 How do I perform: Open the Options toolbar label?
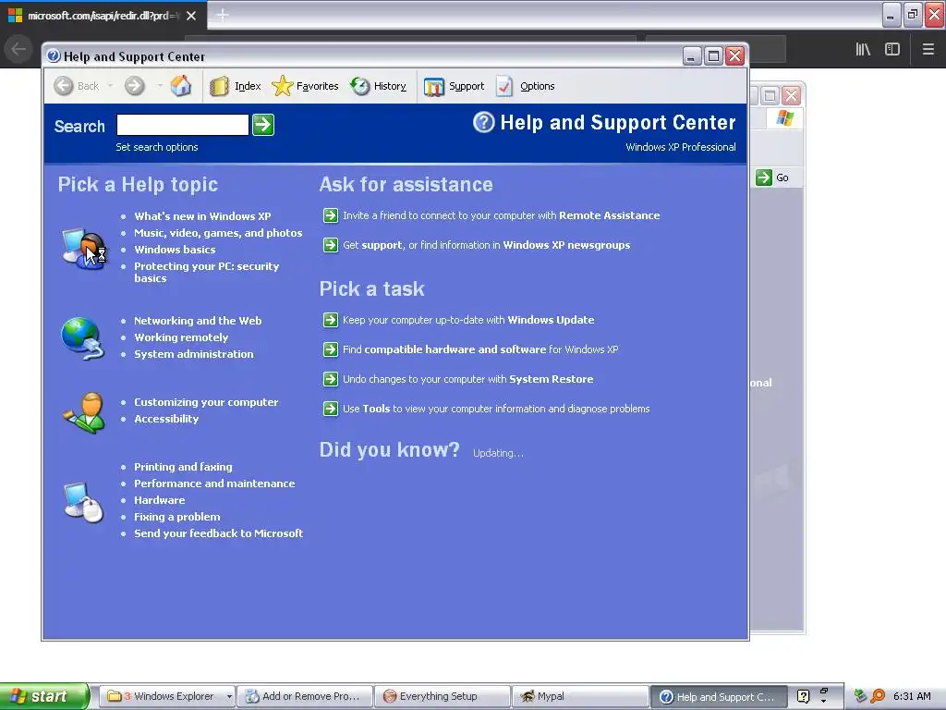coord(538,86)
